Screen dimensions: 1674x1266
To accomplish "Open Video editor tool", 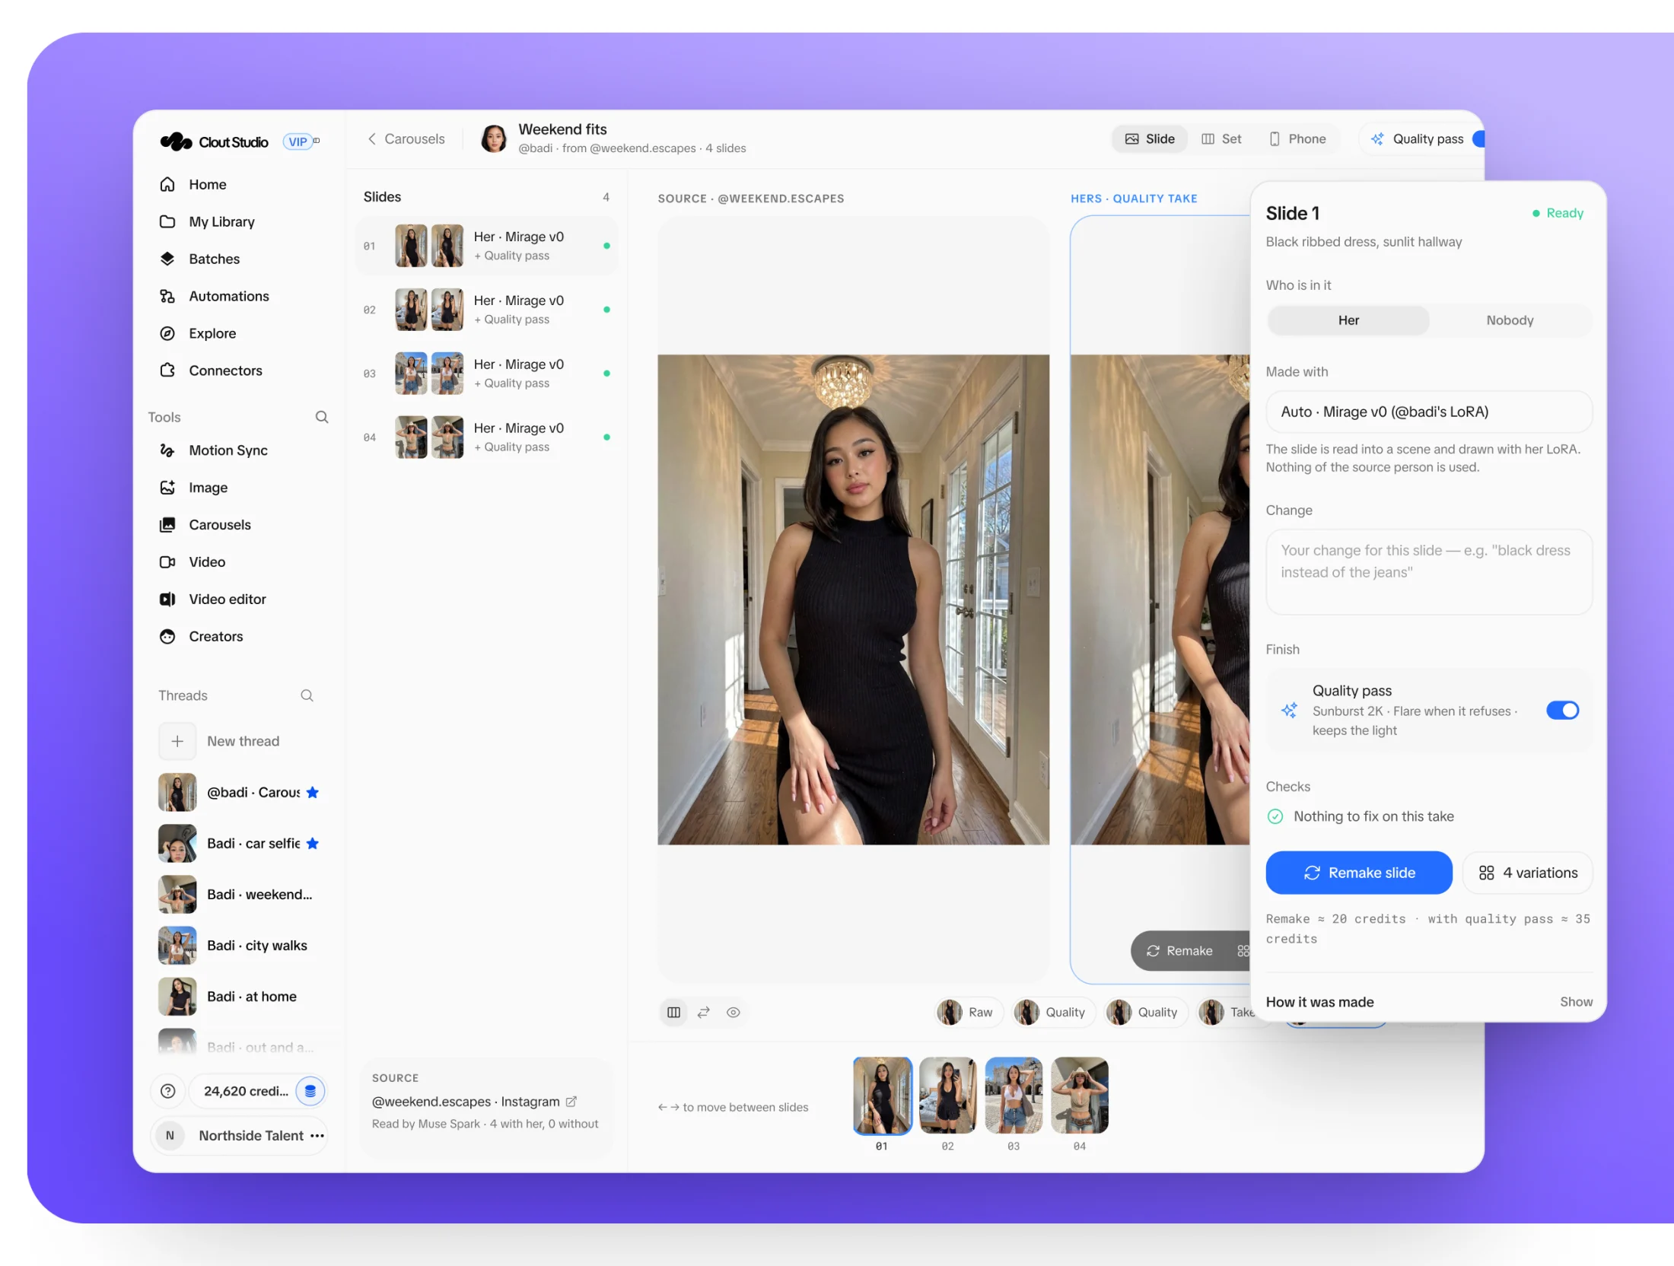I will click(x=227, y=600).
